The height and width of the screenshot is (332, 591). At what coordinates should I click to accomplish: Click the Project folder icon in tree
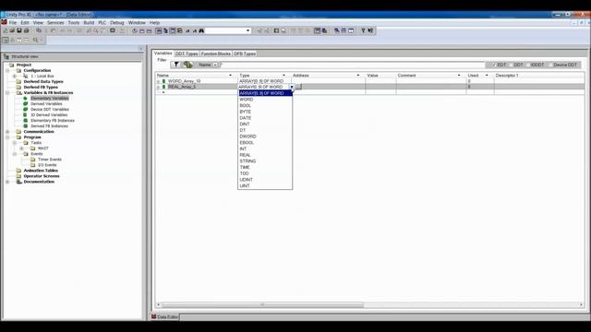pos(12,65)
